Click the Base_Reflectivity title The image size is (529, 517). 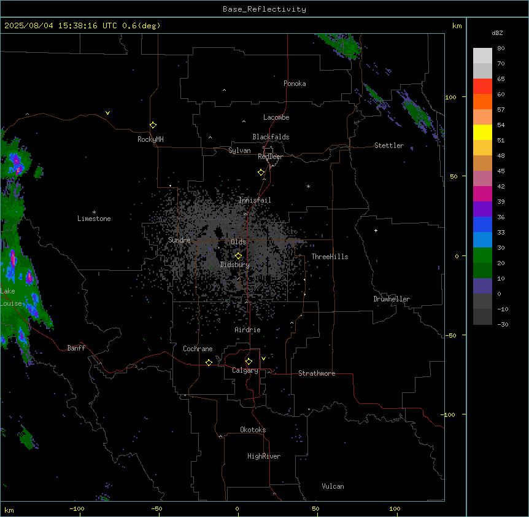click(x=264, y=9)
